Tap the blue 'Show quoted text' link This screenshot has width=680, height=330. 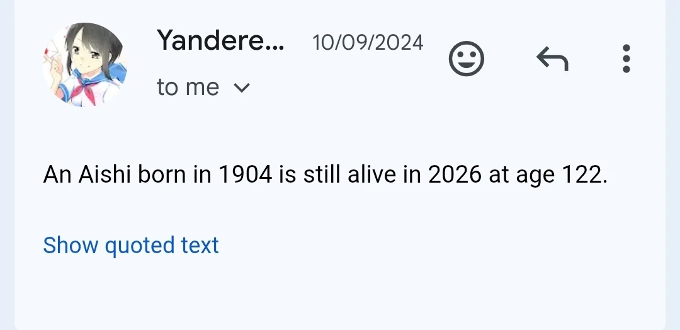[x=131, y=246]
